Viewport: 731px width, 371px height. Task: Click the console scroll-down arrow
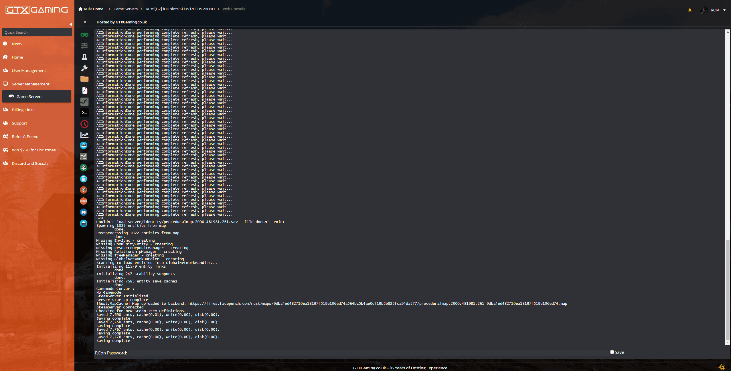point(727,342)
